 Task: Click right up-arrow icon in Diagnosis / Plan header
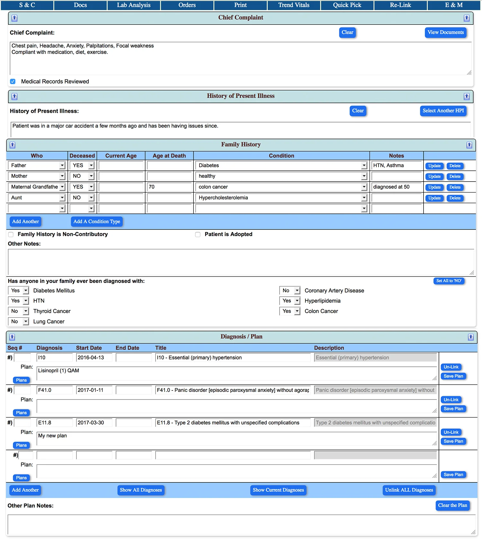[x=471, y=337]
